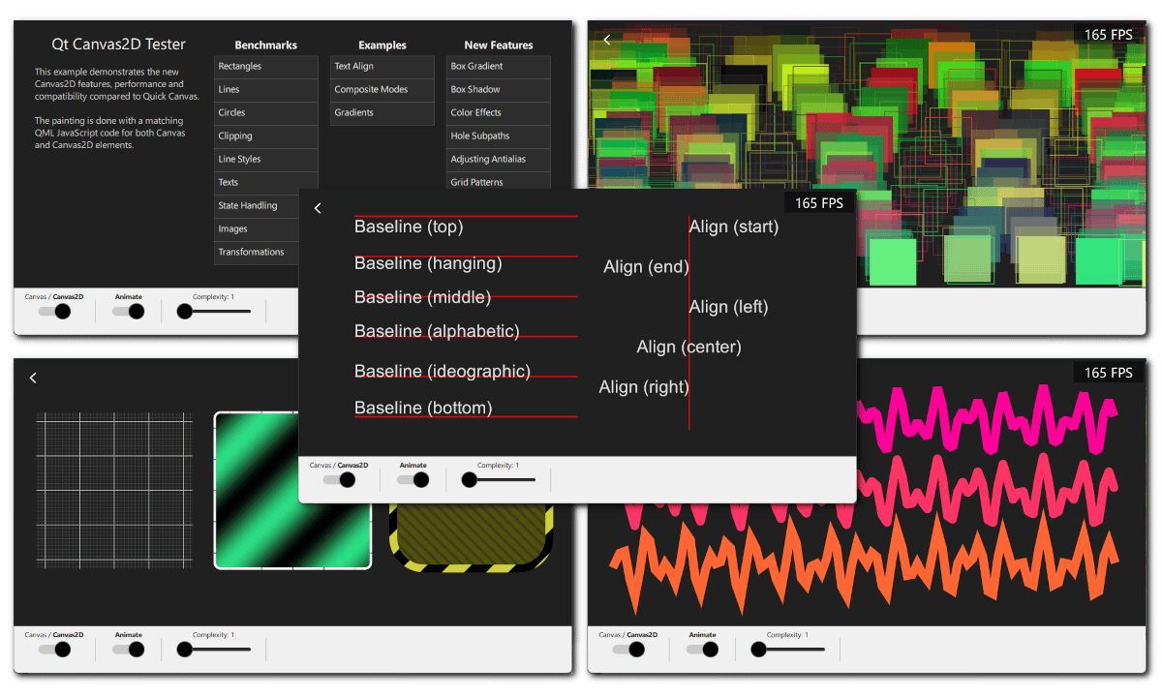Click FPS counter in rectangles window
This screenshot has height=697, width=1162.
[x=1109, y=35]
